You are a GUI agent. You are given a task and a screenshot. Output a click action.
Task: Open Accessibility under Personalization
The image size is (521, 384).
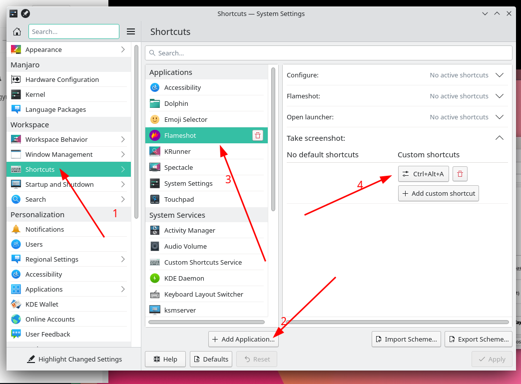tap(68, 274)
